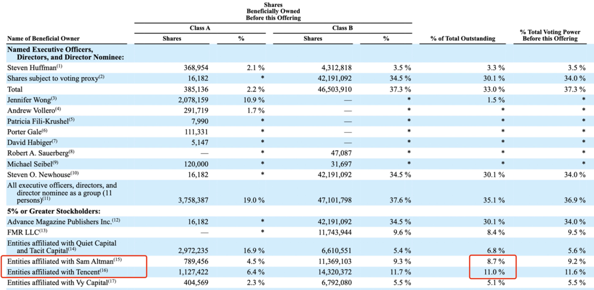This screenshot has height=290, width=594.
Task: Select Jennifer Wong's Class A shares 2,078,159
Action: 193,100
